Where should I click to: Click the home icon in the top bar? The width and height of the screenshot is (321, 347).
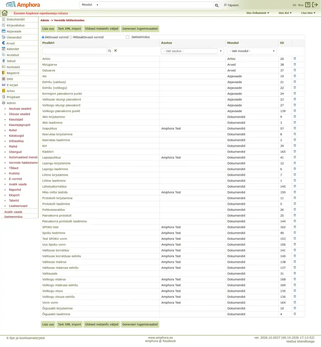(x=5, y=13)
